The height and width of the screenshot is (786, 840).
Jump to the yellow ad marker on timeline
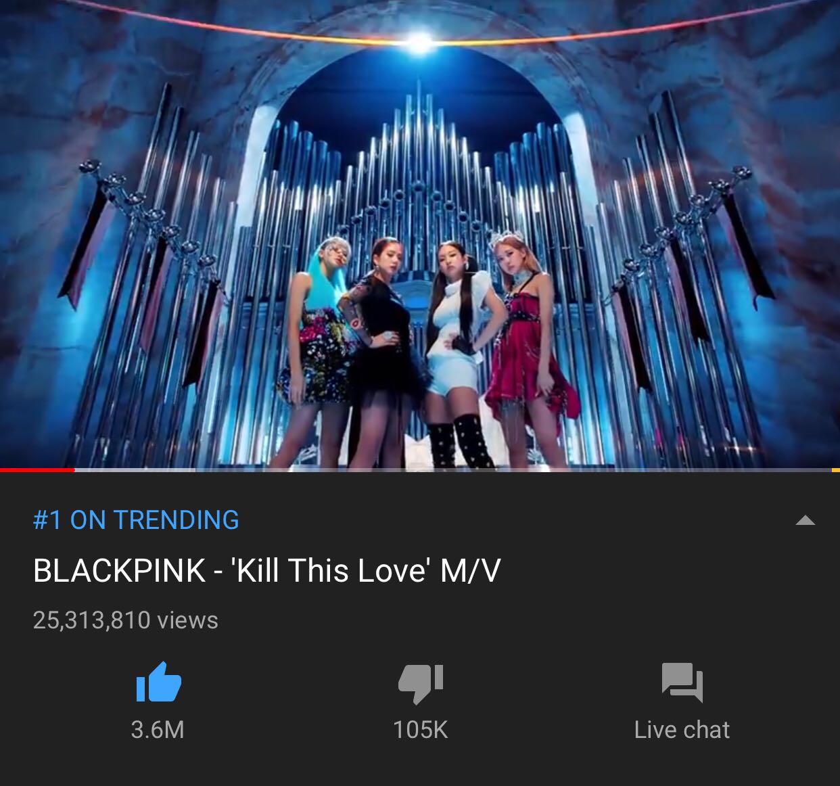click(x=835, y=469)
